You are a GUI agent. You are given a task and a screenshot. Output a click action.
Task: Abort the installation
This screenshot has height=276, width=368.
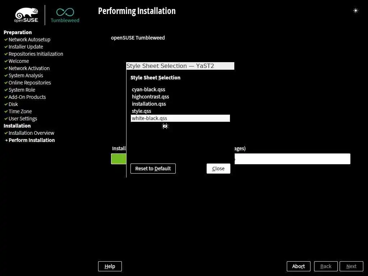299,266
